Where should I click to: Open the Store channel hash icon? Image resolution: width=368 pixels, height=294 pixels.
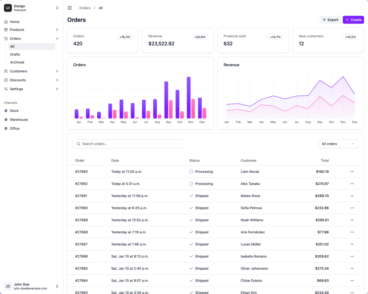pyautogui.click(x=6, y=111)
